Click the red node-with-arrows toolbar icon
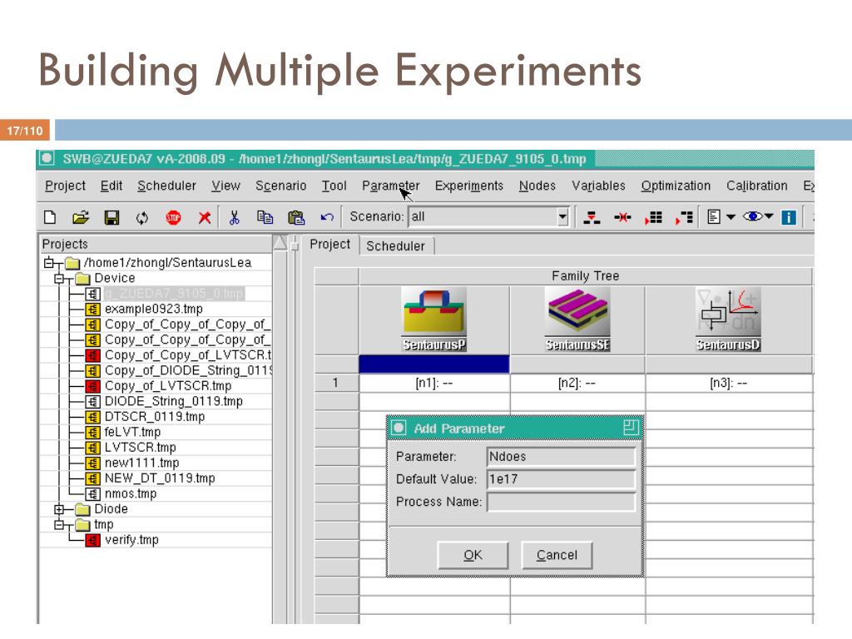Viewport: 852px width, 639px height. [622, 217]
